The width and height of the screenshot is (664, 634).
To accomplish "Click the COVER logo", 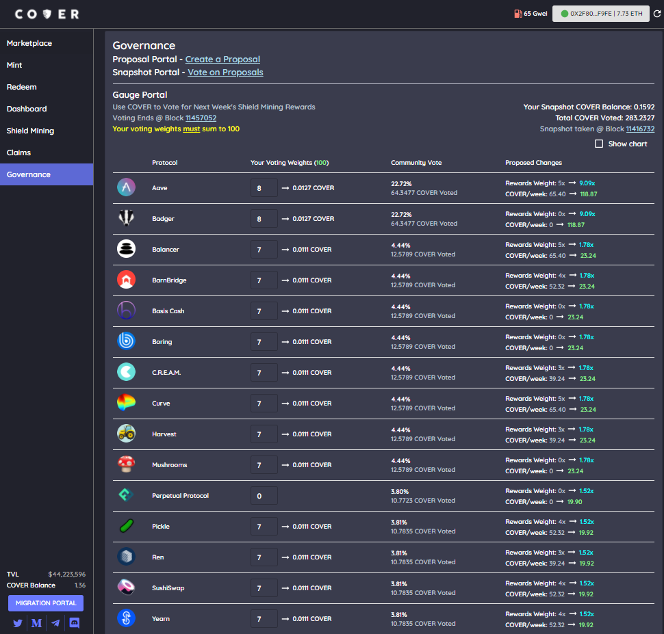I will (47, 14).
